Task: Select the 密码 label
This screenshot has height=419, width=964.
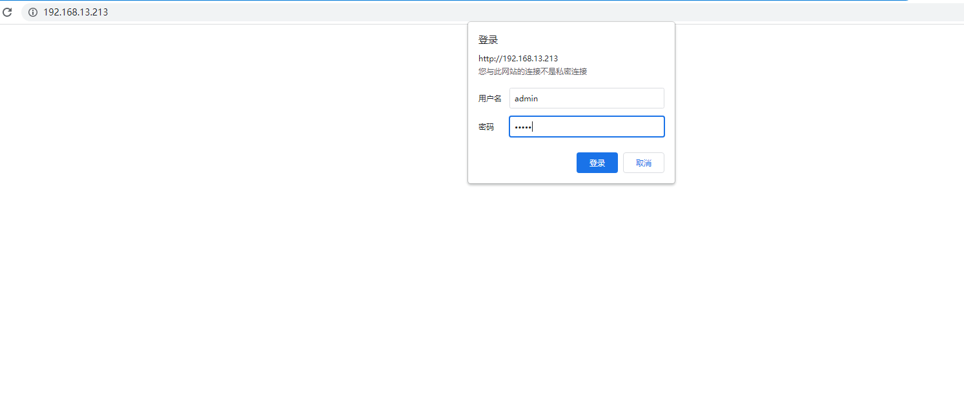Action: pyautogui.click(x=486, y=127)
